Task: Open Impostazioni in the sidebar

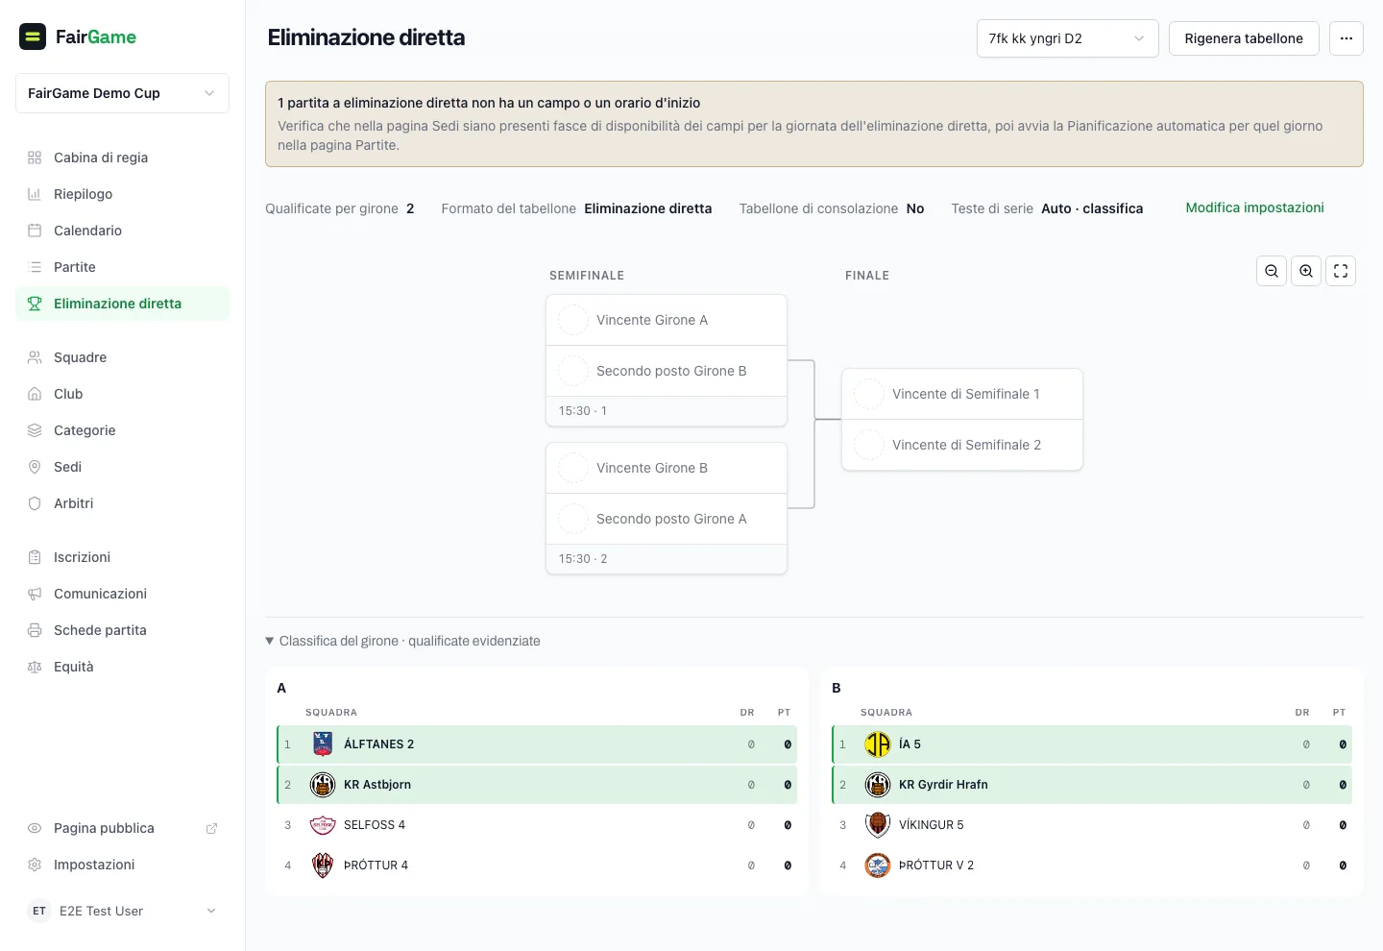Action: (122, 865)
